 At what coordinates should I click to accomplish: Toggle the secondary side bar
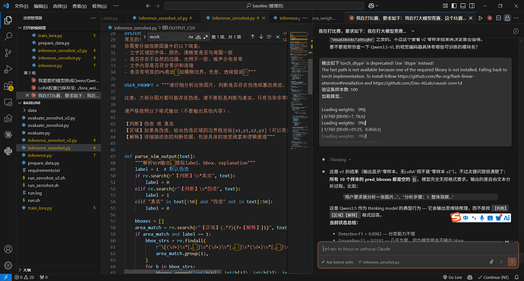(x=472, y=5)
